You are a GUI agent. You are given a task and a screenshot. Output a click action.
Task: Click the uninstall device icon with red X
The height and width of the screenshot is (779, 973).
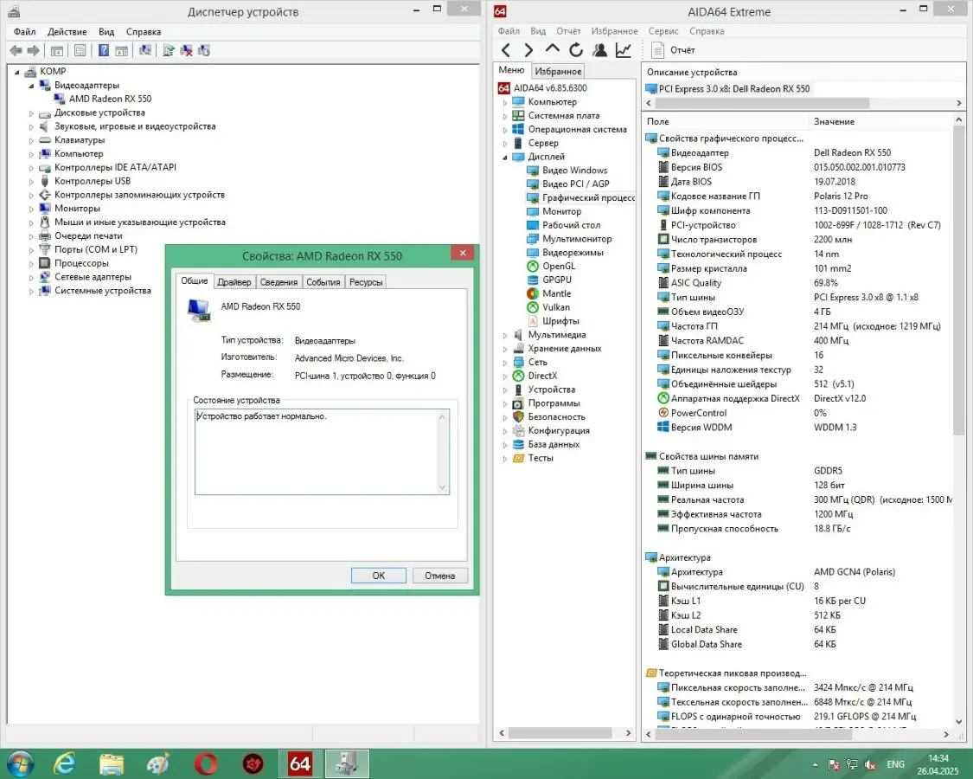[x=186, y=51]
